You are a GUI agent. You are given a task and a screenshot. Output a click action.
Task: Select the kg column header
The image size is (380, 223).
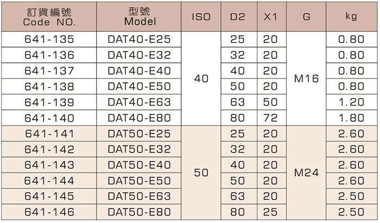[350, 17]
